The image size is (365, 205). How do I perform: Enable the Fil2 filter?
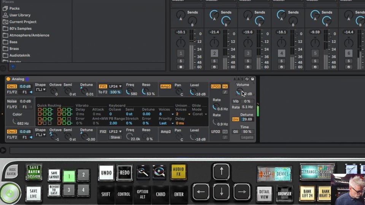pos(103,132)
